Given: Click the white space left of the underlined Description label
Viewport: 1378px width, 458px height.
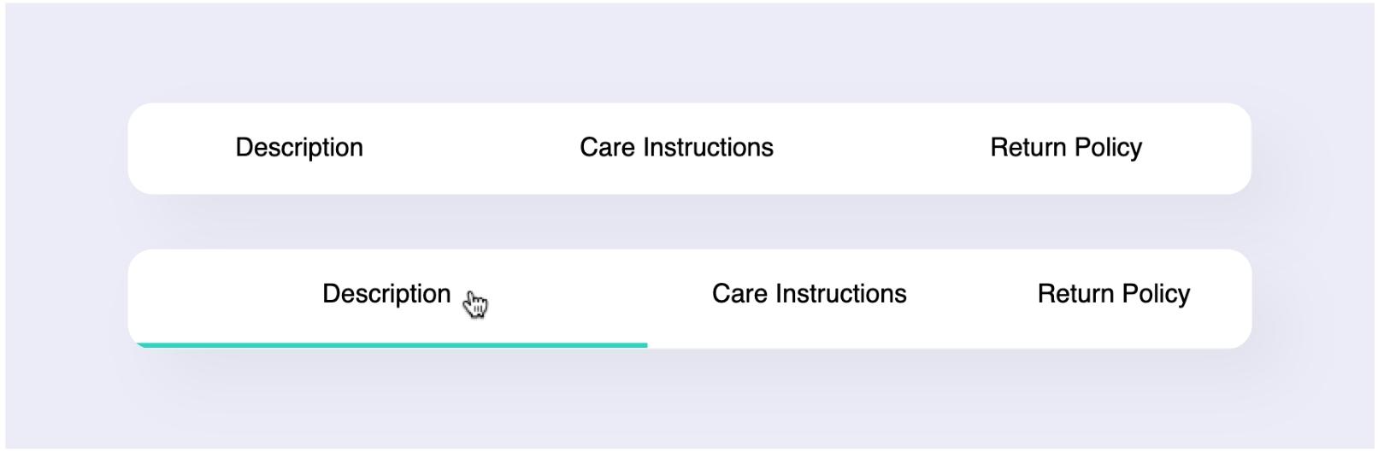Looking at the screenshot, I should pos(227,295).
